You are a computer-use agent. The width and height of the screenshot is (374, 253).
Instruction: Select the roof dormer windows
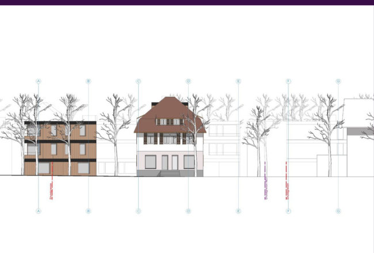coord(169,122)
